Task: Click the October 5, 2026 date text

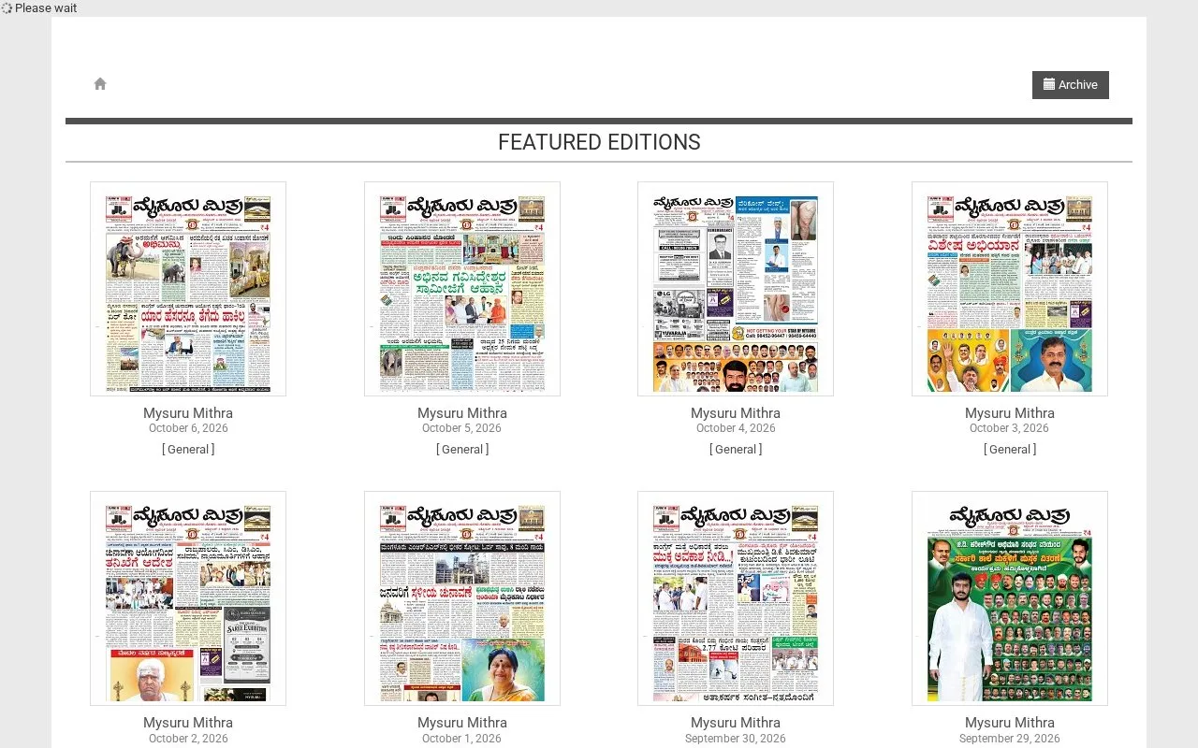Action: point(462,428)
